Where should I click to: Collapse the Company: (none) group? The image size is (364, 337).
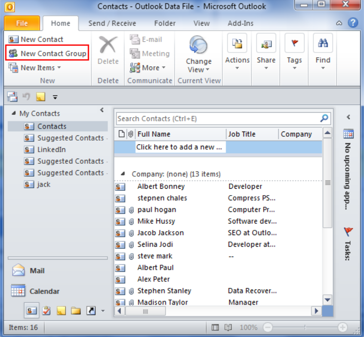(123, 174)
